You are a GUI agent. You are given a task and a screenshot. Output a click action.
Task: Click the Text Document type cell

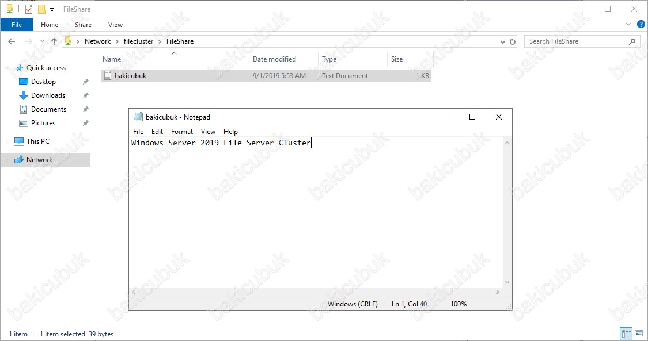pos(345,76)
